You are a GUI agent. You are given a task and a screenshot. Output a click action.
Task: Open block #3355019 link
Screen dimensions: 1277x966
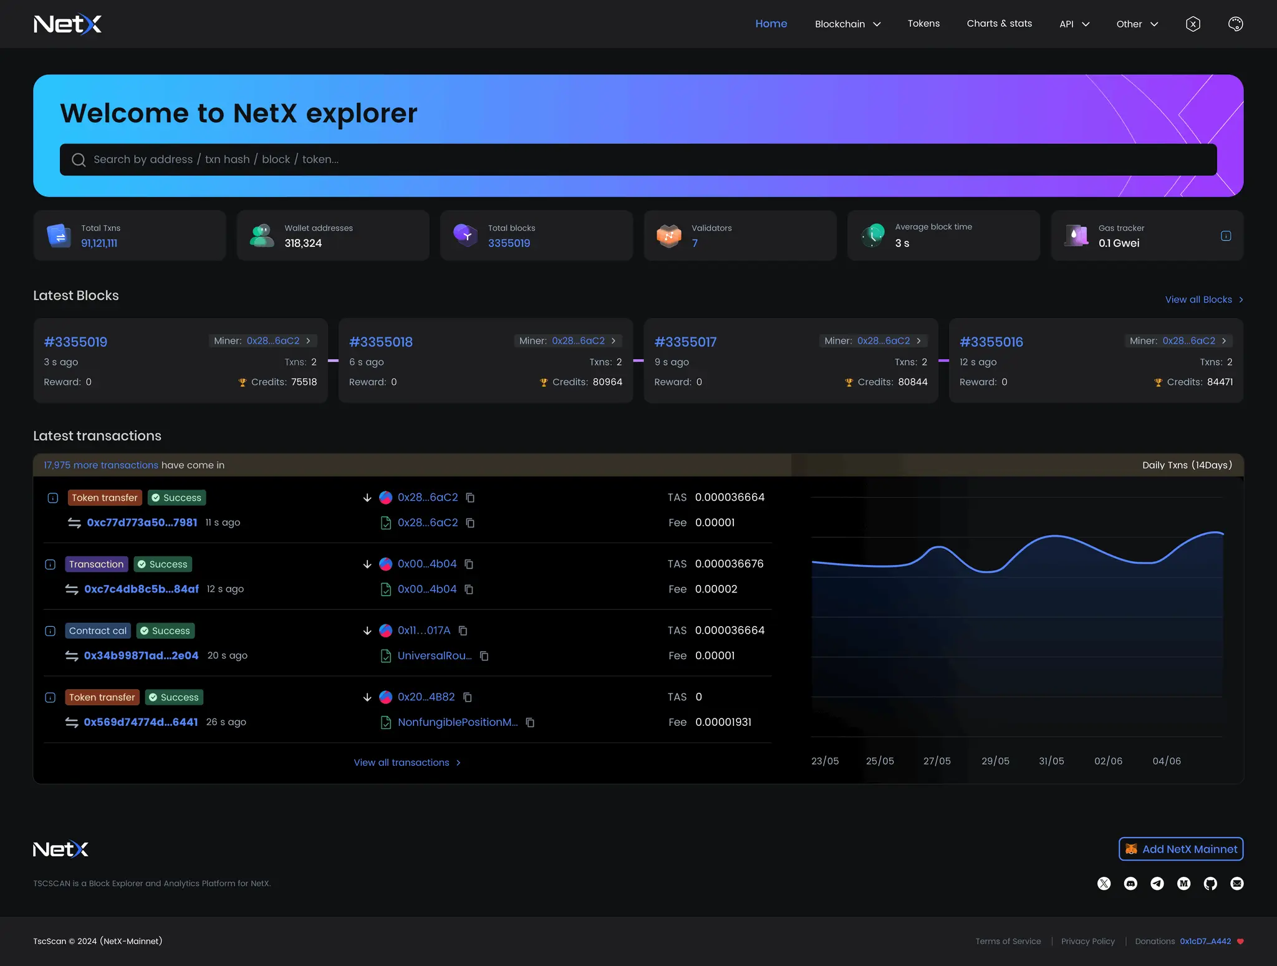tap(75, 342)
